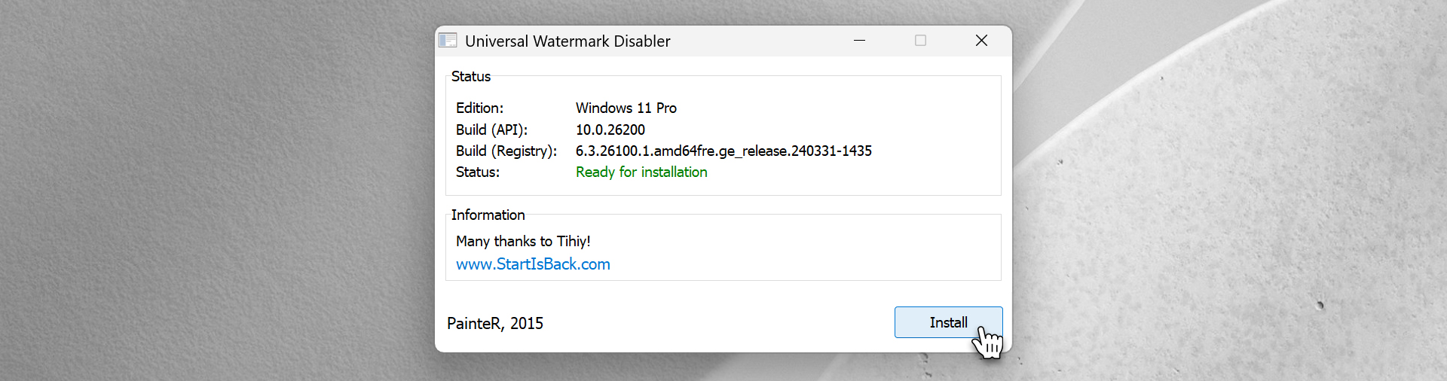Screen dimensions: 1447x381
Task: Click the Universal Watermark Disabler title text
Action: point(567,41)
